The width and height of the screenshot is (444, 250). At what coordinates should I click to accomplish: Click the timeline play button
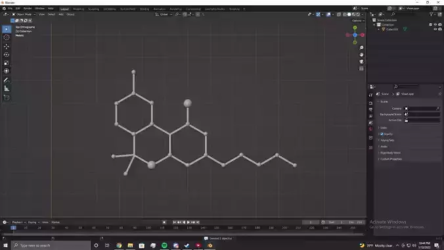pyautogui.click(x=189, y=222)
